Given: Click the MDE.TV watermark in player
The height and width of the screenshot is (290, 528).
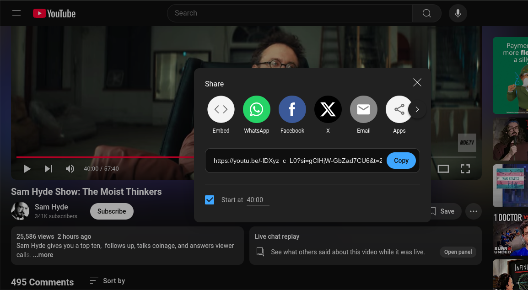Looking at the screenshot, I should 467,142.
